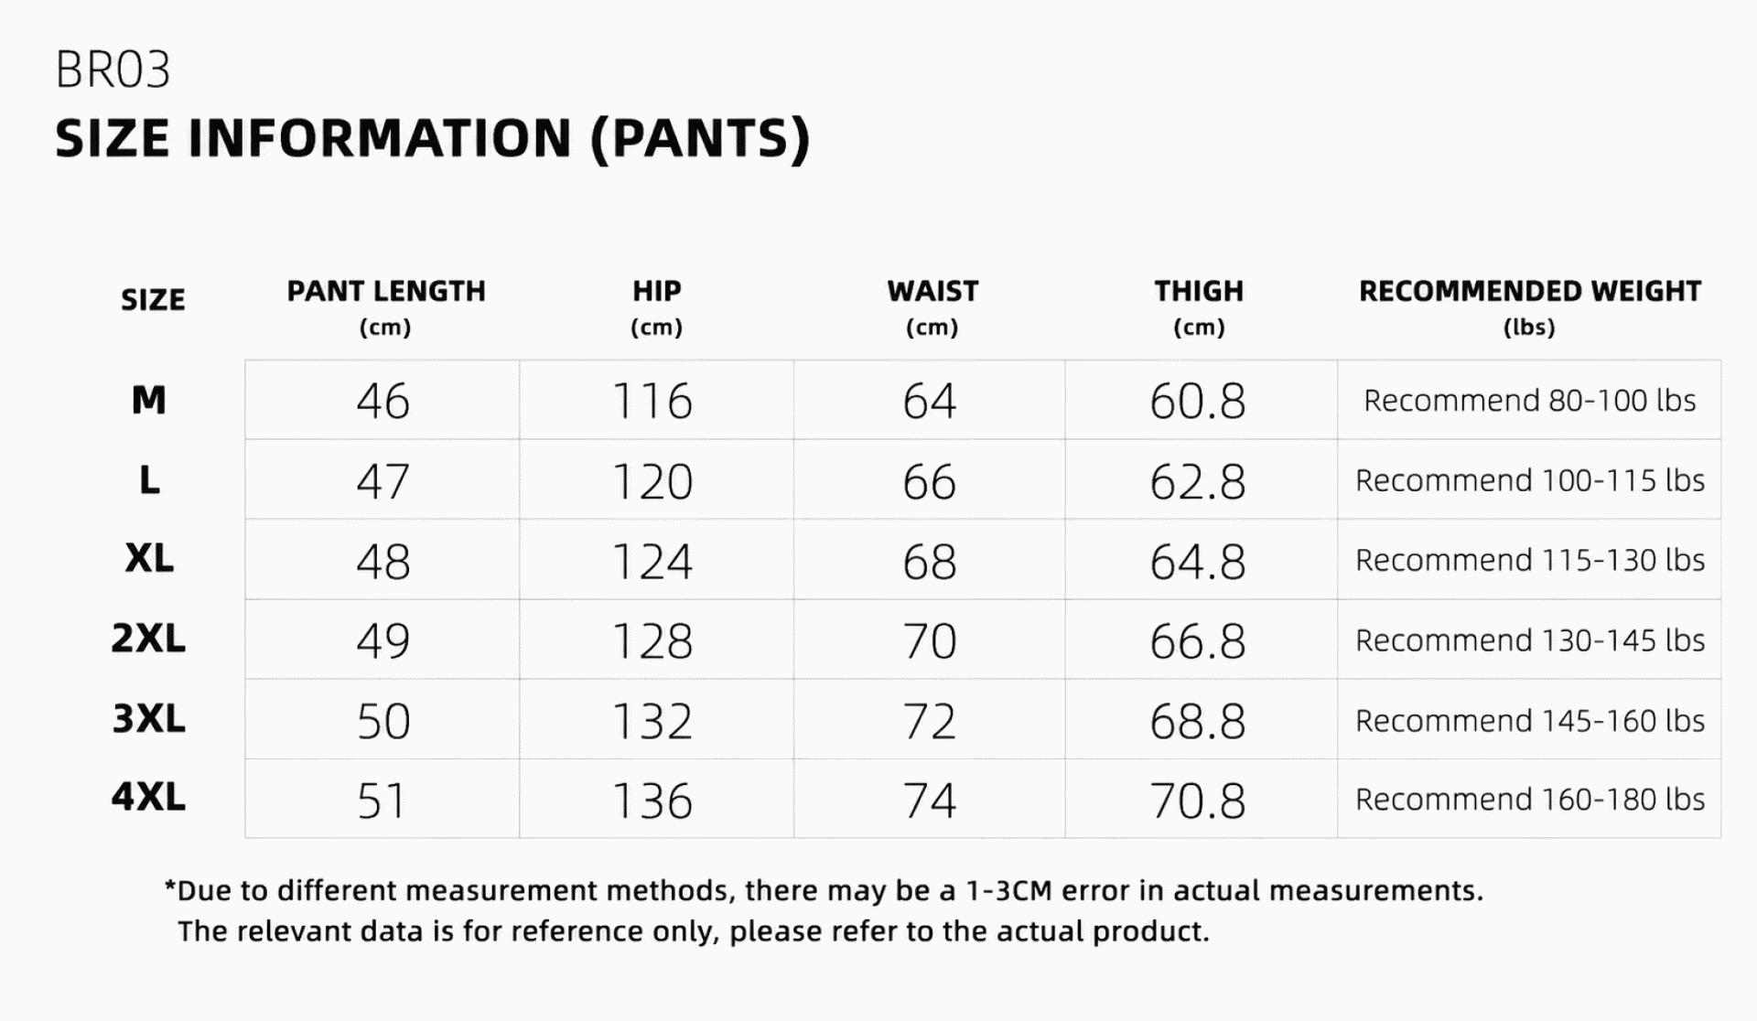This screenshot has height=1021, width=1757.
Task: Click the SIZE INFORMATION (PANTS) title
Action: (x=433, y=138)
